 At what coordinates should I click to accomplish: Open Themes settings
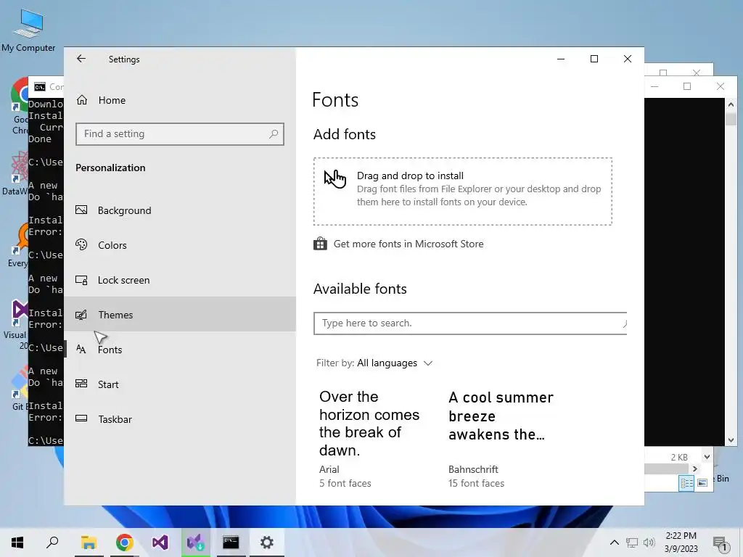(180, 315)
